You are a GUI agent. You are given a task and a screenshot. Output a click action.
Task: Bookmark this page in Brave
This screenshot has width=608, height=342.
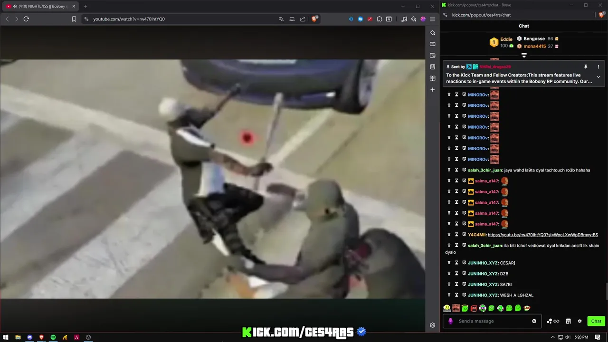74,19
